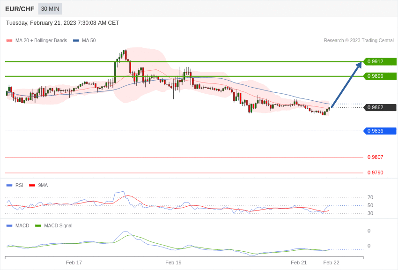Viewport: 398px width, 270px height.
Task: Click the Feb 22 date axis label
Action: point(331,262)
